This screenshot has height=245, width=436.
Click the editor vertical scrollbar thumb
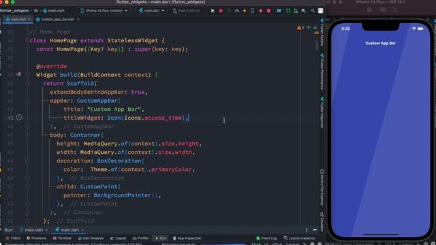(317, 46)
